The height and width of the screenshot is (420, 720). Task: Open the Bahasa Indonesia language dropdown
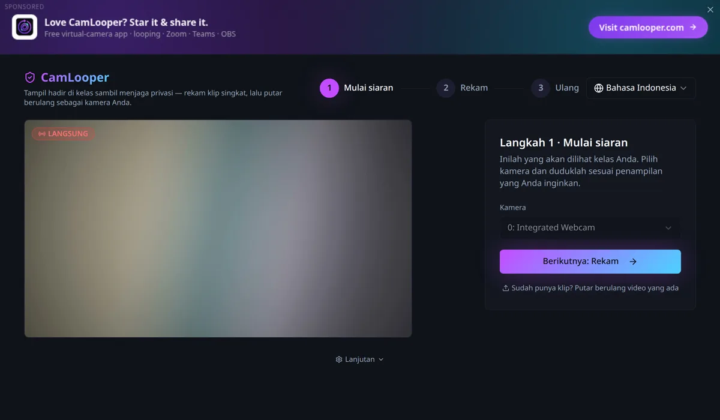point(641,88)
